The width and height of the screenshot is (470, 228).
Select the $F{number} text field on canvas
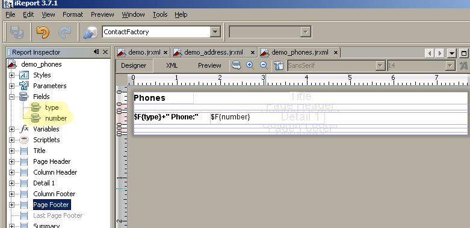[230, 117]
